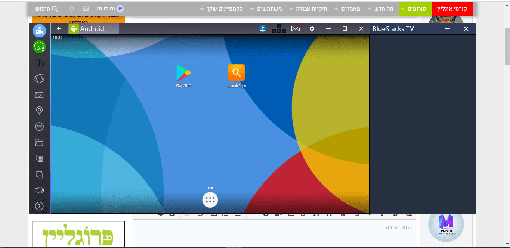Go back using the arrow in BlueStacks title bar
Image resolution: width=510 pixels, height=248 pixels.
pos(59,29)
